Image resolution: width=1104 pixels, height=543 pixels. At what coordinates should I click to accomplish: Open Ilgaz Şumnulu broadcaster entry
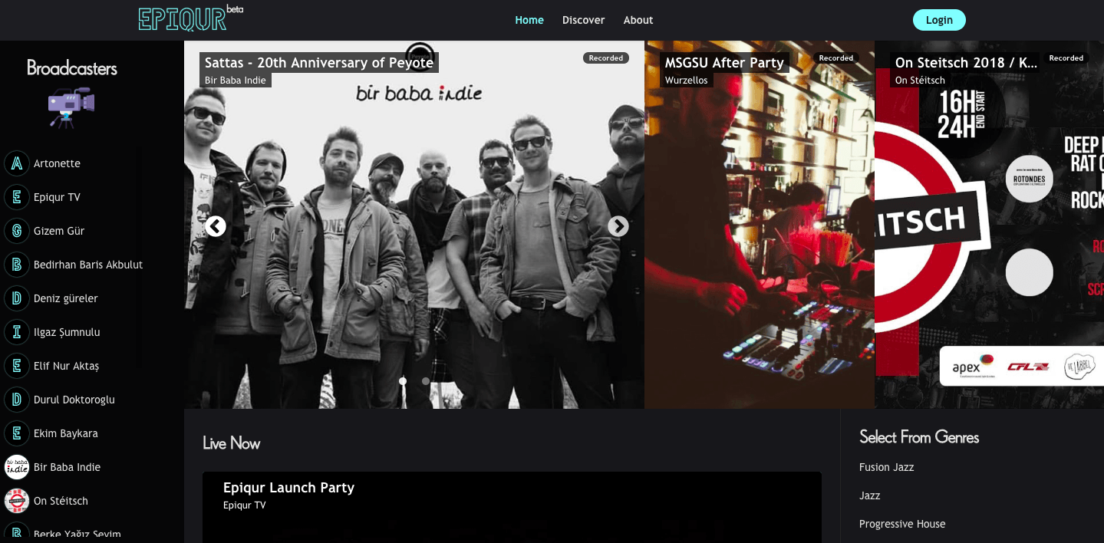coord(67,332)
